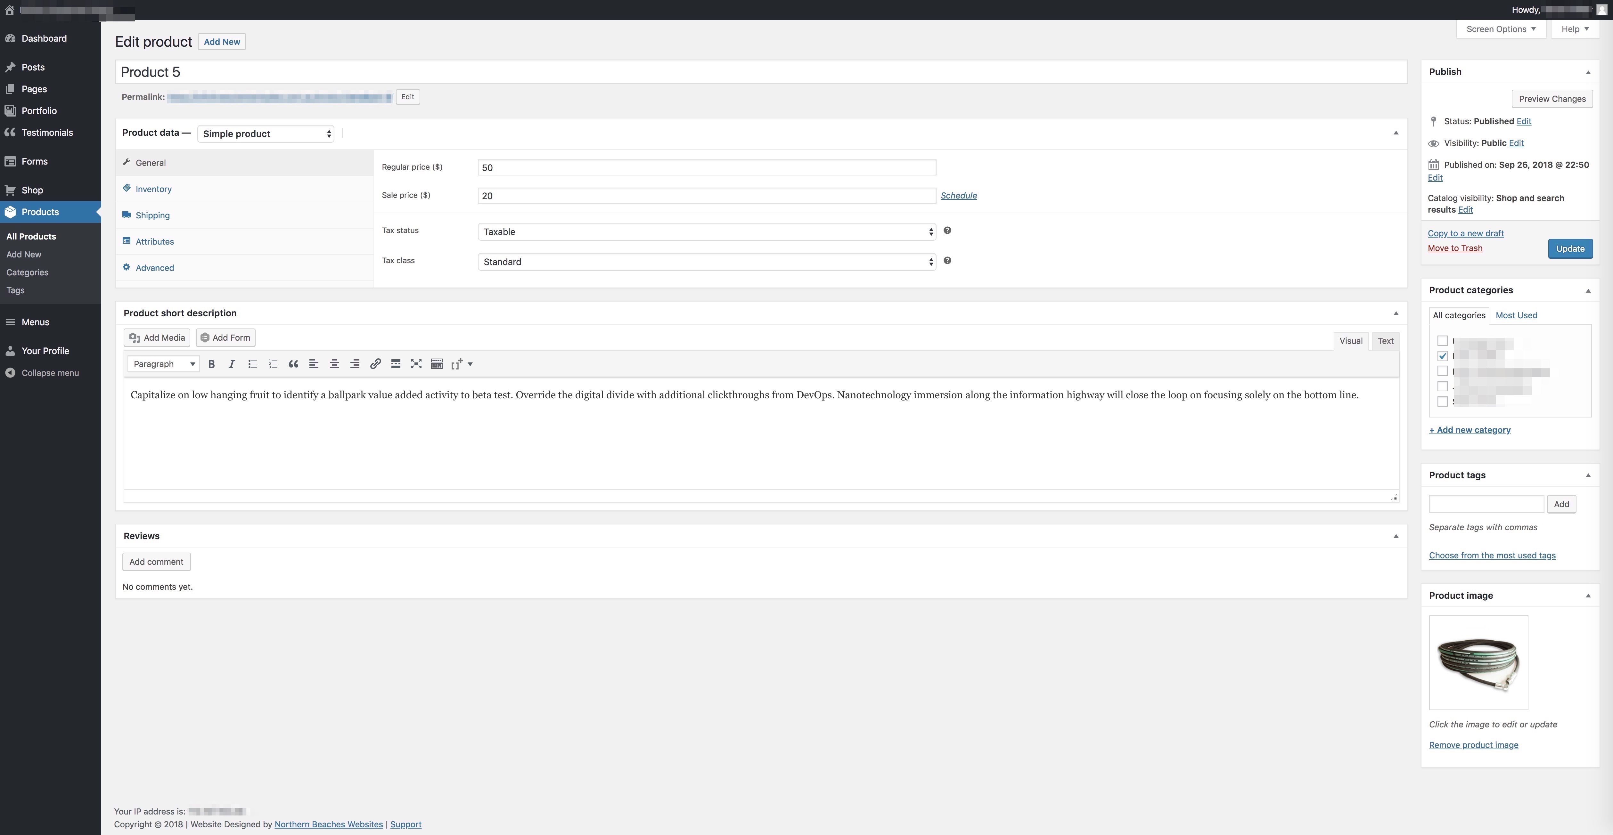The height and width of the screenshot is (835, 1613).
Task: Click the product image thumbnail
Action: click(1478, 662)
